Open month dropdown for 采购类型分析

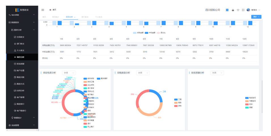[143, 73]
